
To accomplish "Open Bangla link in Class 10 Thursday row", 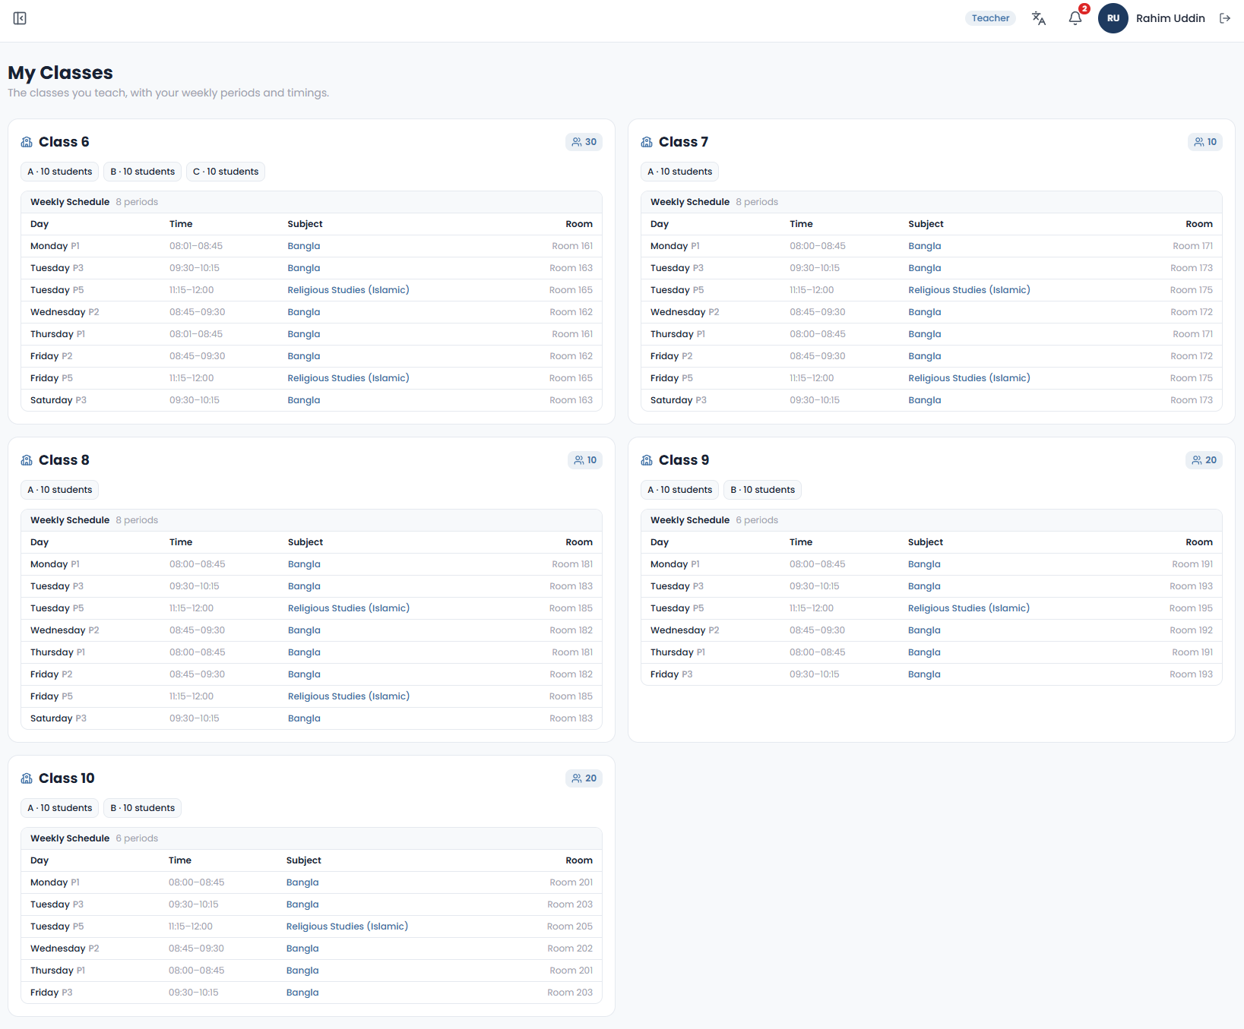I will [x=302, y=971].
